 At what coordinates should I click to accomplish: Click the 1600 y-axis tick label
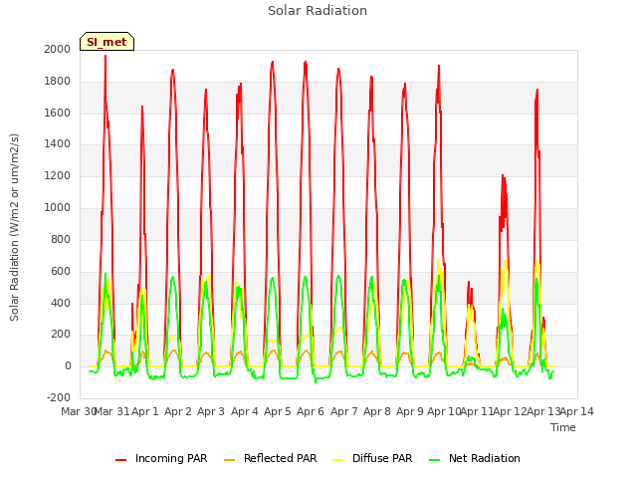pos(58,113)
